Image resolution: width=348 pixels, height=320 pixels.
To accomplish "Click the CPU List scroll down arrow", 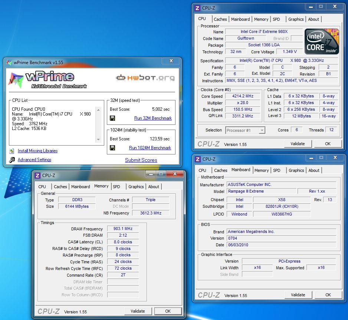I will tap(98, 139).
